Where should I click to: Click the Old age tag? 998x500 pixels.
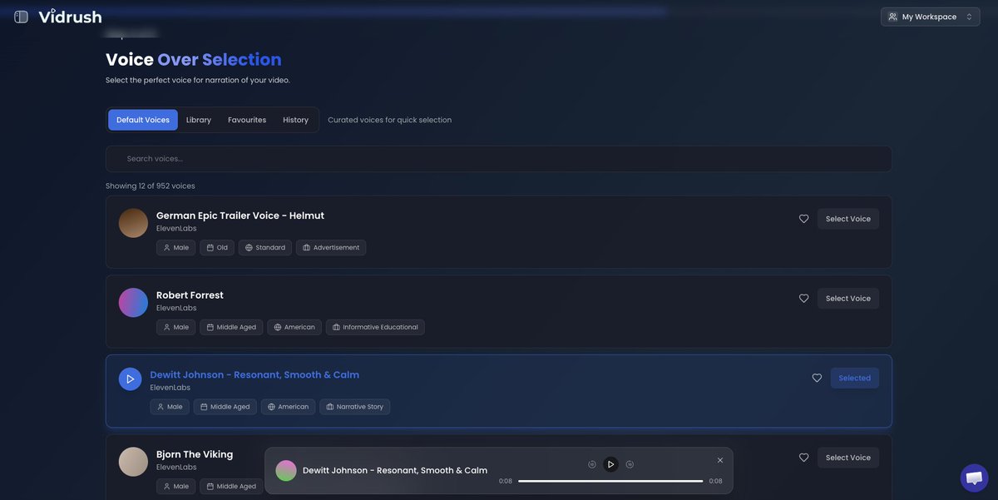point(217,248)
